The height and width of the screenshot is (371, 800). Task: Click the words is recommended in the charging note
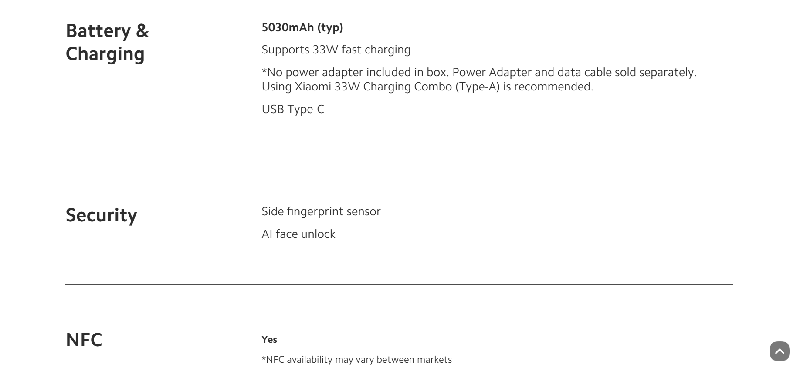coord(548,87)
